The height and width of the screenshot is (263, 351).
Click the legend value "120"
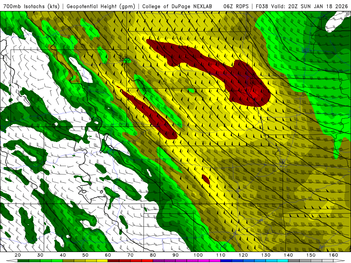[244, 255]
